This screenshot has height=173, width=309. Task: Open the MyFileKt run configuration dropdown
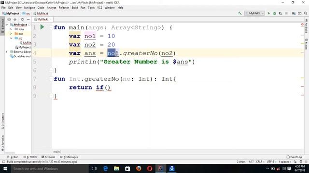254,13
